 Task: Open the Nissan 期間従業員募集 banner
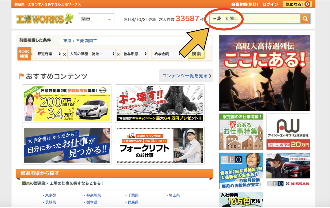click(67, 103)
